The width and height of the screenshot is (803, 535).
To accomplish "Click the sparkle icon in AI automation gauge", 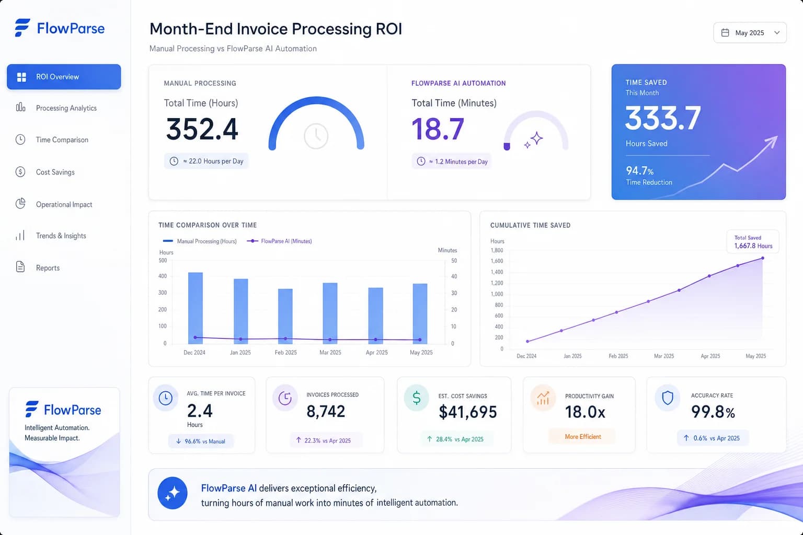I will (x=534, y=140).
